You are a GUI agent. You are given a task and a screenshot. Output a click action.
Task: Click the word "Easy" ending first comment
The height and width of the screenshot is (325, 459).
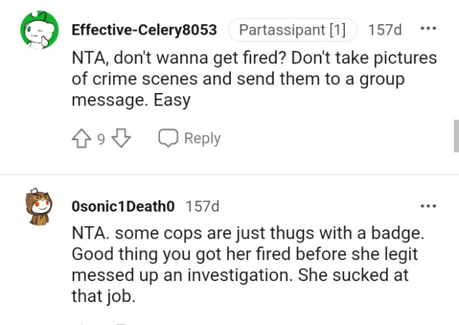pos(172,101)
